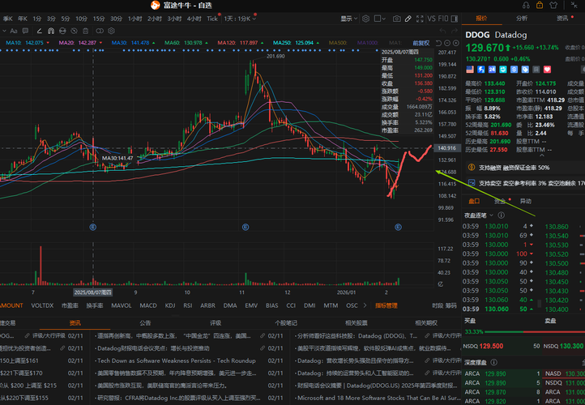Open the skin theme shirt icon
Viewport: 585px width, 405px height.
pos(553,5)
